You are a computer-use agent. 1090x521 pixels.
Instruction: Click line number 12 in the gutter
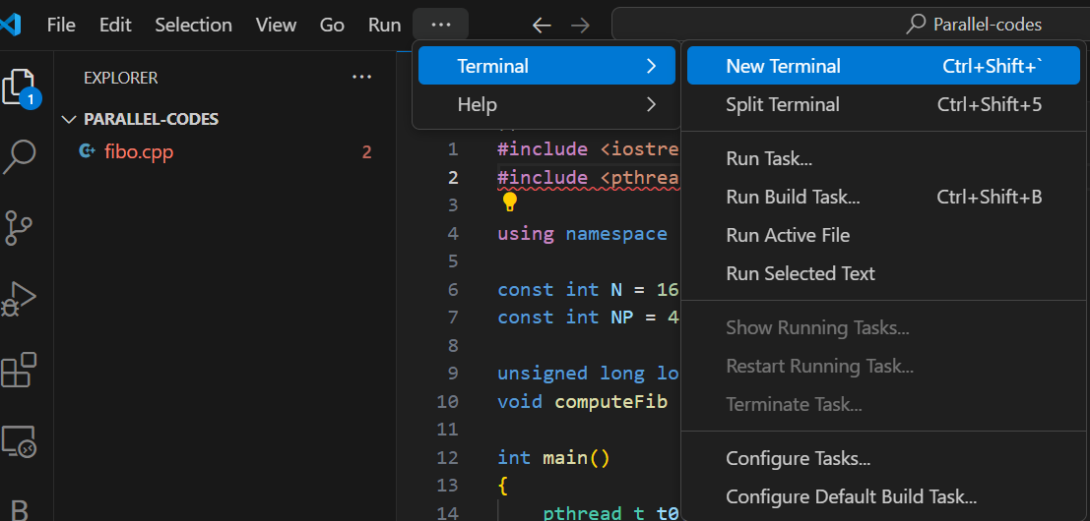pos(448,458)
